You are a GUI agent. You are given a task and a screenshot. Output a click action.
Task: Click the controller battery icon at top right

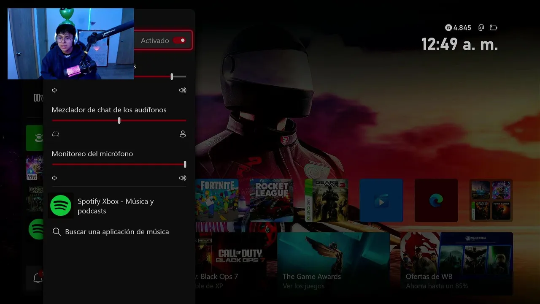[x=493, y=27]
